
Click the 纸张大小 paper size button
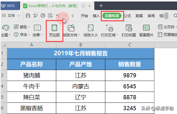[x=91, y=31]
